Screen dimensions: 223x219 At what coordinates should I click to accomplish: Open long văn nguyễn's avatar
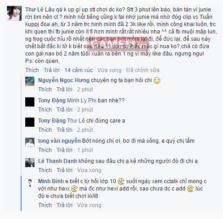coord(30,142)
